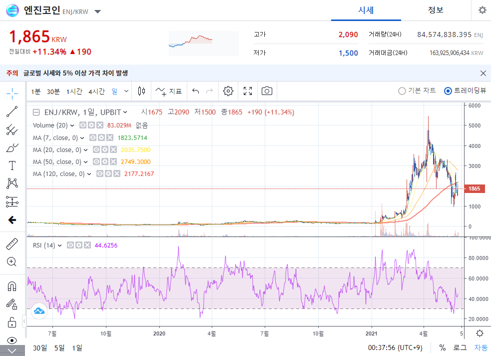Redo the chart action

tap(209, 91)
